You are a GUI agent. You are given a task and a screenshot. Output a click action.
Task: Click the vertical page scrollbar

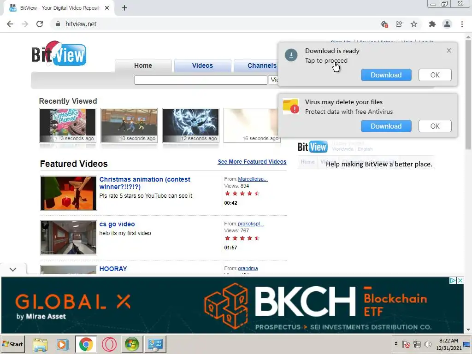coord(468,94)
